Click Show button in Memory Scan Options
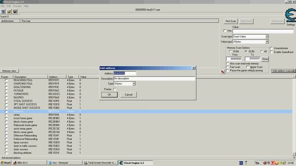The image size is (296, 166). point(265,59)
